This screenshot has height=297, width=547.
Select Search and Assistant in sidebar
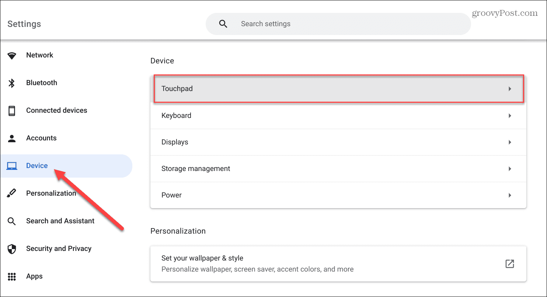60,221
